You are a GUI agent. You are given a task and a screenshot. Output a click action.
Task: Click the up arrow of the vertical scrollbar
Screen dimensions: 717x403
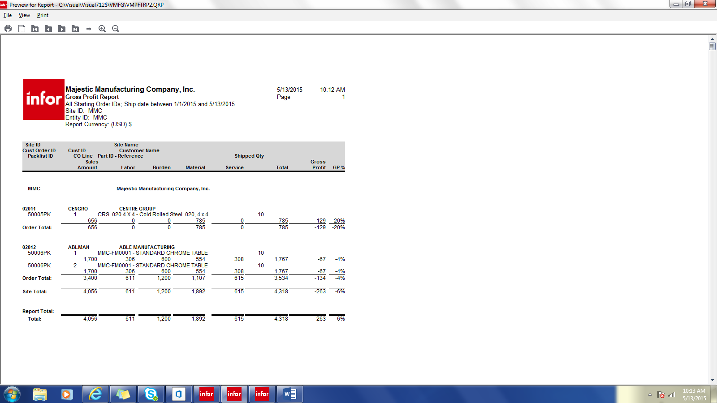click(712, 39)
